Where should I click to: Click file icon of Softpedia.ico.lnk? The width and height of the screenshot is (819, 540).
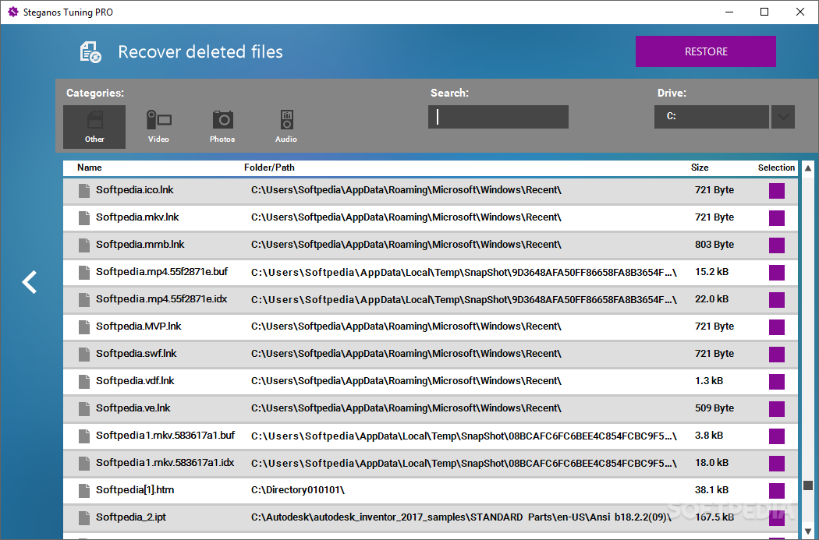(x=84, y=190)
